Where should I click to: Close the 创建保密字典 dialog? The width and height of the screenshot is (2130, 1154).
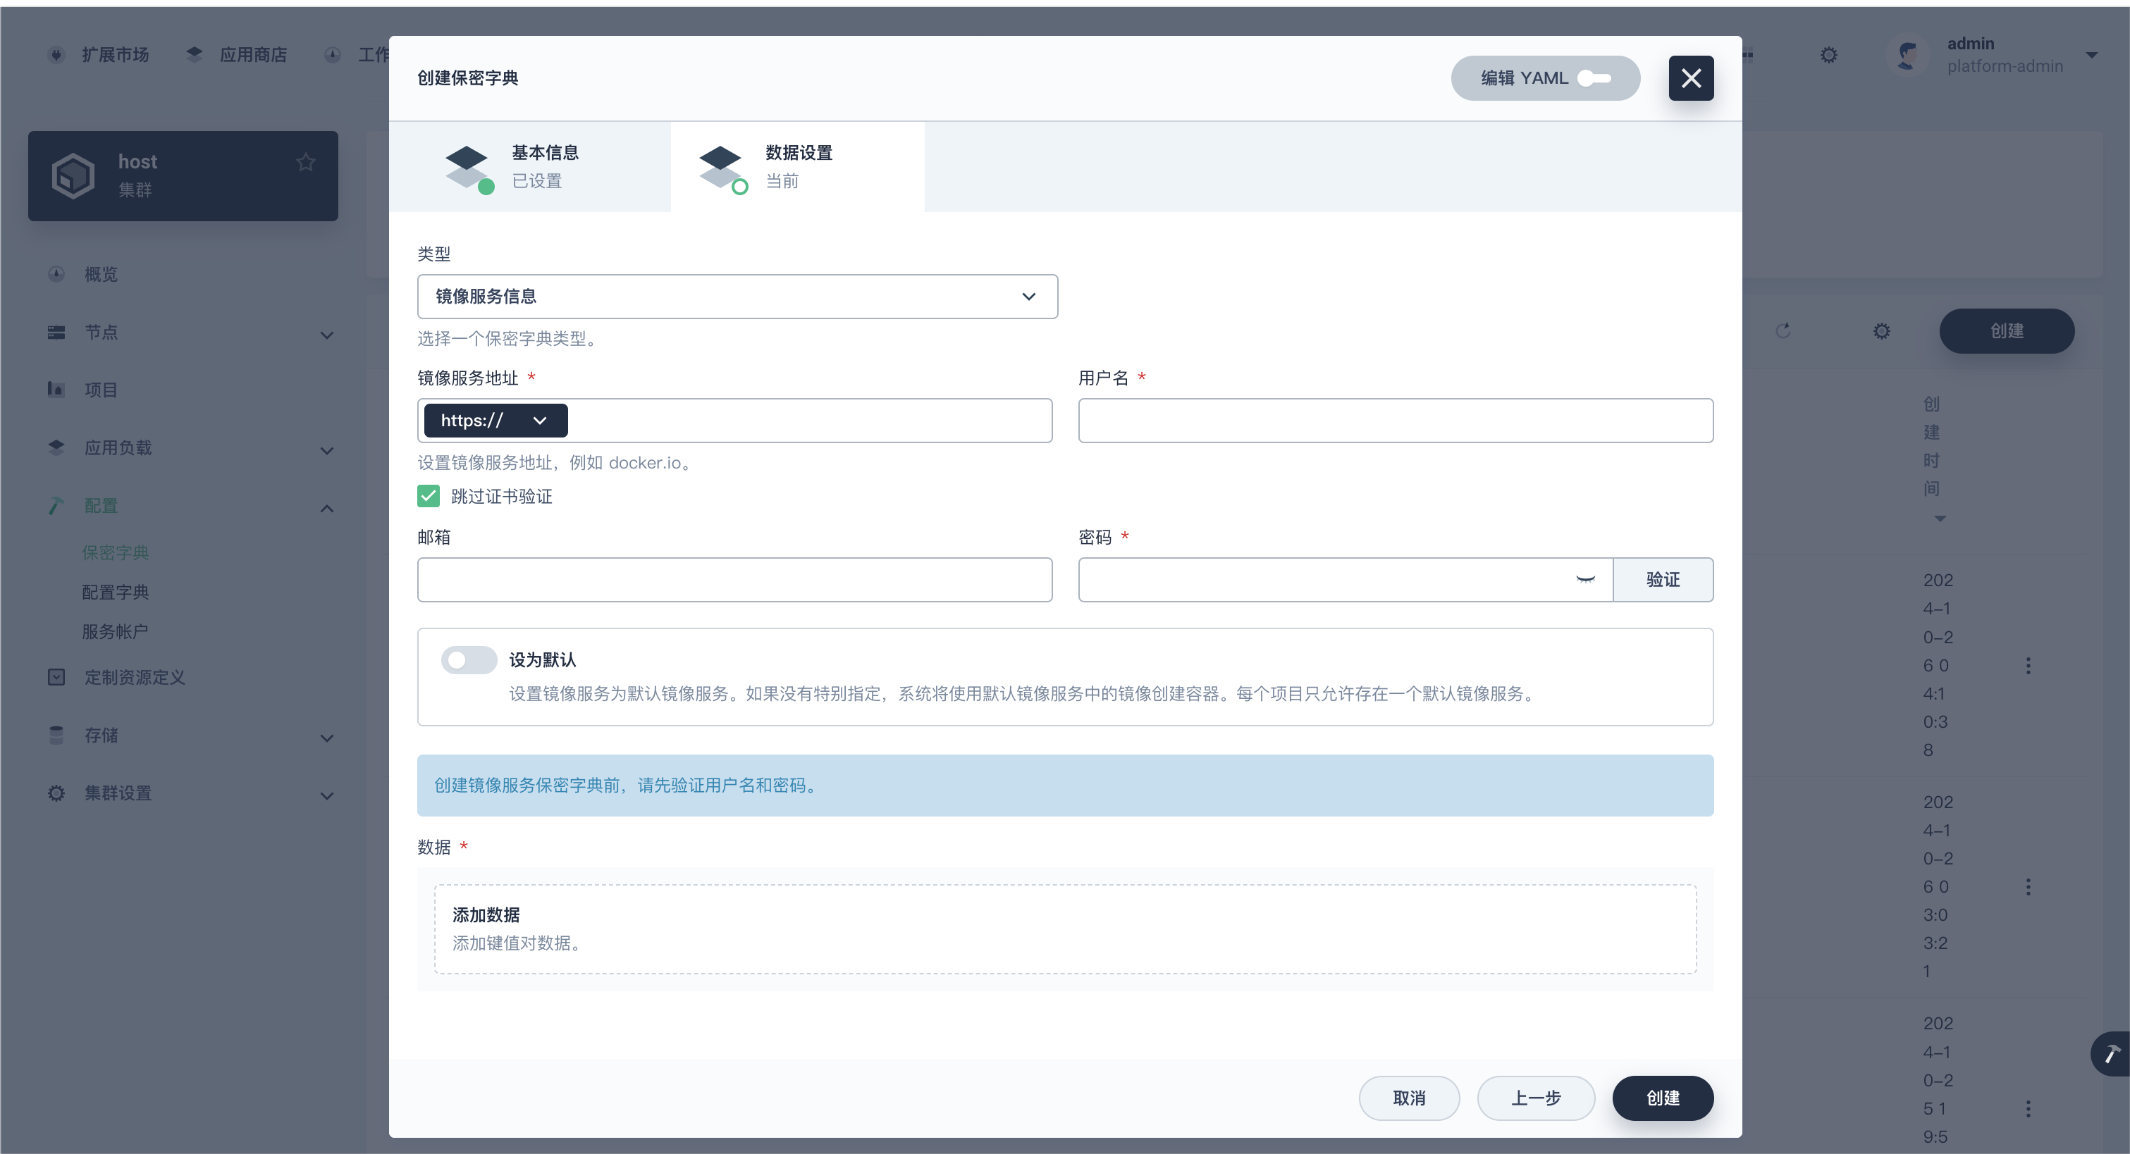(1690, 77)
